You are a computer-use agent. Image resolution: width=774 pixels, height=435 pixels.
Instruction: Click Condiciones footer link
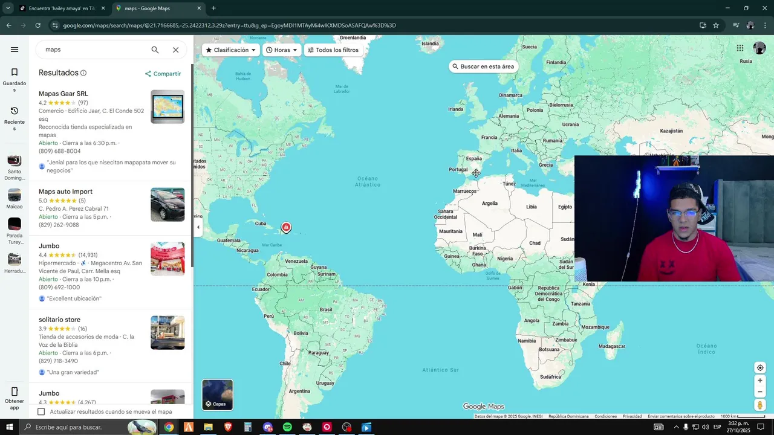[605, 416]
